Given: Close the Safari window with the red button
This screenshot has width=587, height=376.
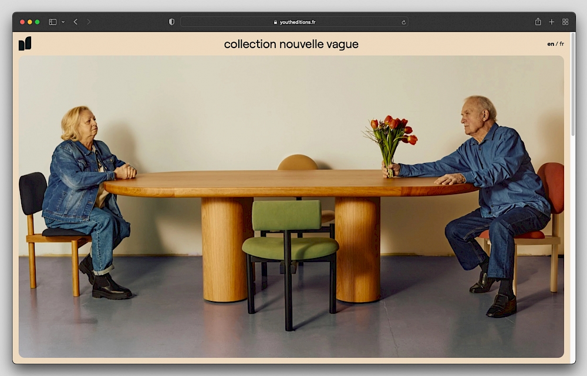Looking at the screenshot, I should tap(22, 22).
